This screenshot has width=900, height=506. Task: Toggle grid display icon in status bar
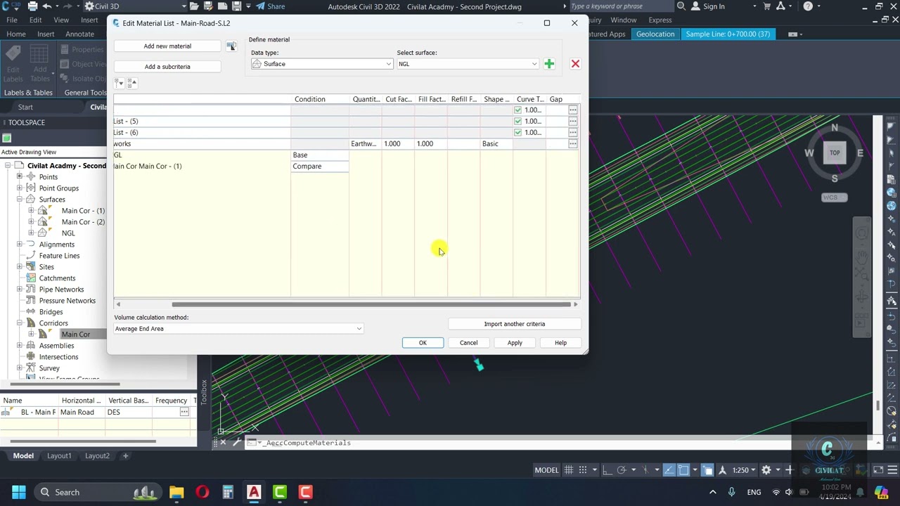coord(568,470)
